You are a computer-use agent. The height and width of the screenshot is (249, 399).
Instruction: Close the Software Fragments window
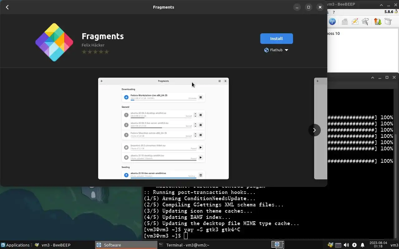tap(320, 7)
